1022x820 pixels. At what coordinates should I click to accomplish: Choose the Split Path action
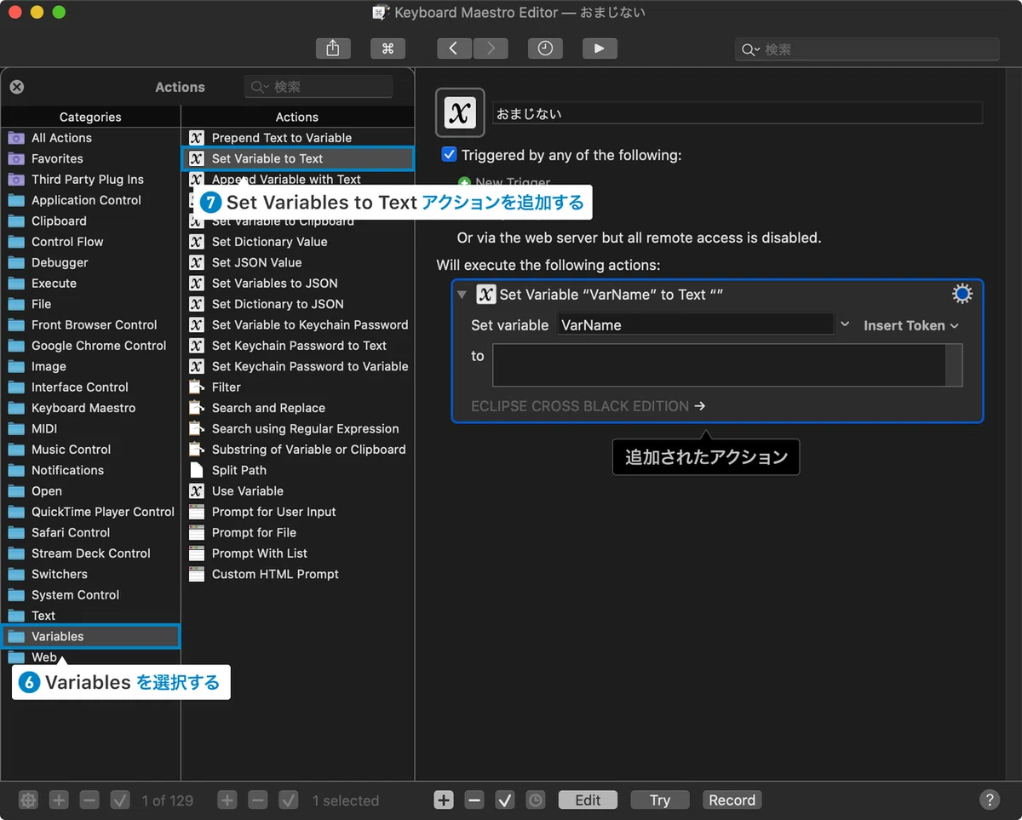(x=298, y=470)
